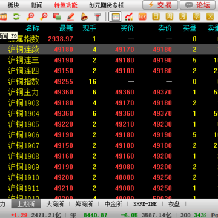Sort by the 现手 column header

(x=90, y=28)
